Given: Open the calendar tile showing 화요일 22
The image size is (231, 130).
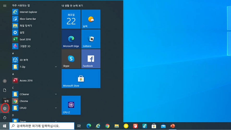Looking at the screenshot, I should [x=71, y=19].
